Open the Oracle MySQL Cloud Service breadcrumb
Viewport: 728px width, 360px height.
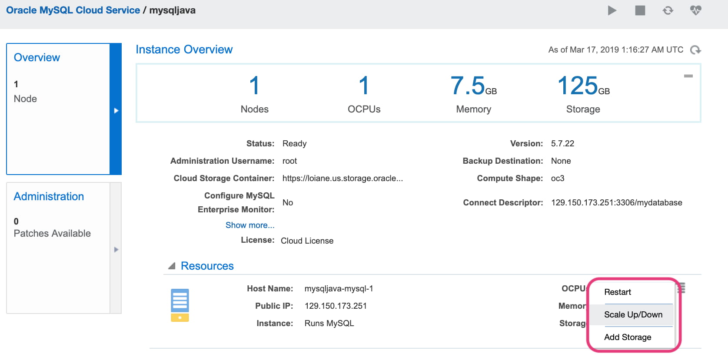73,10
